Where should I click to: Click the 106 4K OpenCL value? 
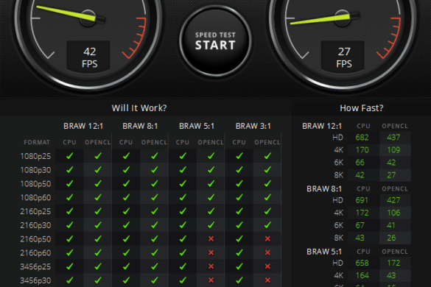point(393,213)
